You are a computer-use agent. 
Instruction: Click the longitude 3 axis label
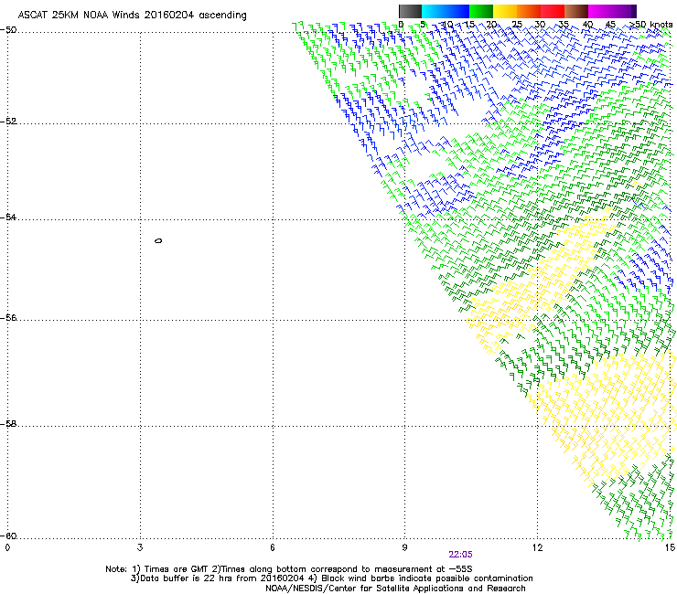(x=140, y=547)
